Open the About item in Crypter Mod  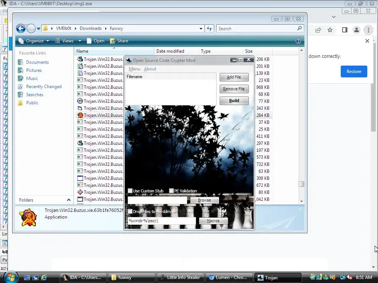pyautogui.click(x=150, y=69)
